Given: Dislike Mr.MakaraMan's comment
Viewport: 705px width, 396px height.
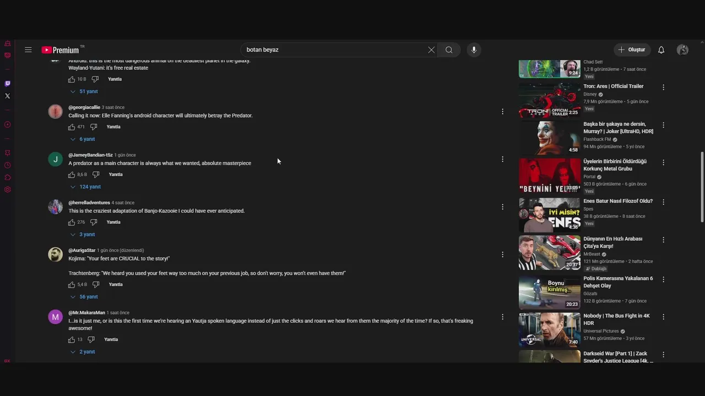Looking at the screenshot, I should pos(91,339).
